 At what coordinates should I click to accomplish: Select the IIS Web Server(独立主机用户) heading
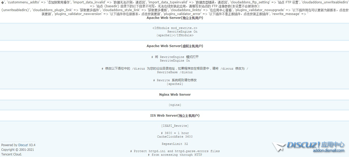175,116
